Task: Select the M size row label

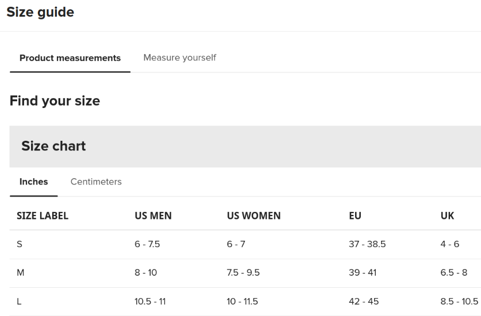Action: pos(20,273)
